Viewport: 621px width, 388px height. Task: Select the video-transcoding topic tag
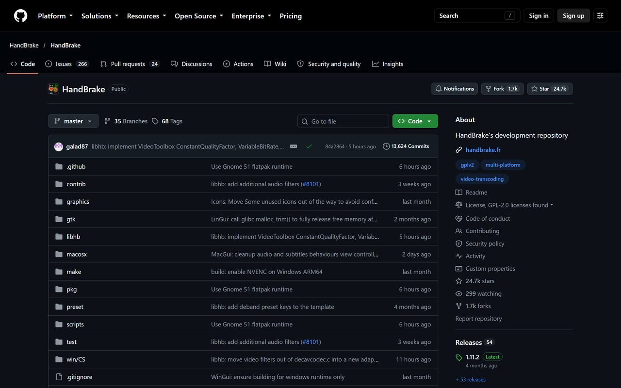click(x=482, y=179)
